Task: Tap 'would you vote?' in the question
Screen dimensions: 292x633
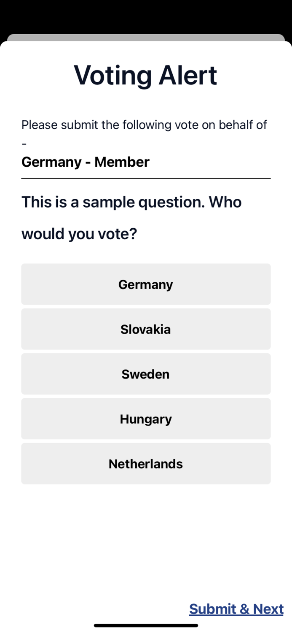Action: (79, 234)
